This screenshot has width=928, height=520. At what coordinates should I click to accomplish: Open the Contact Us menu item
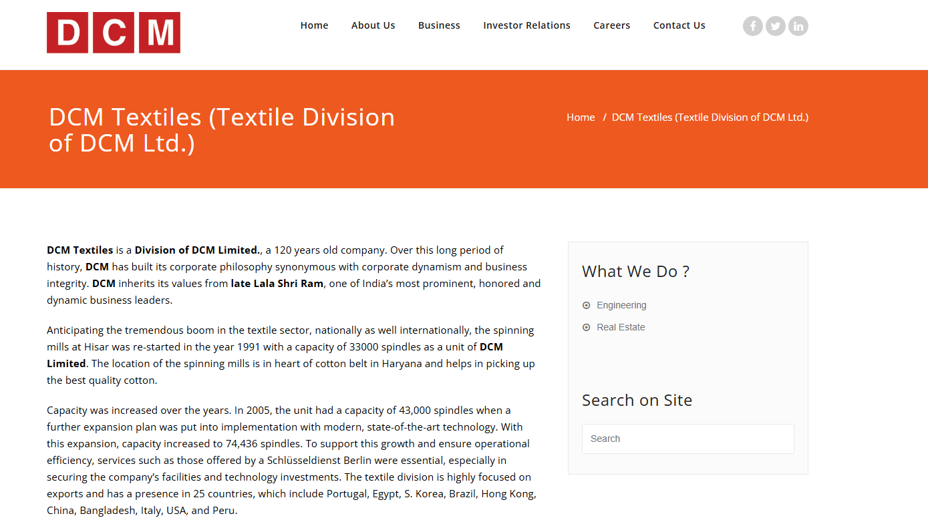coord(679,25)
